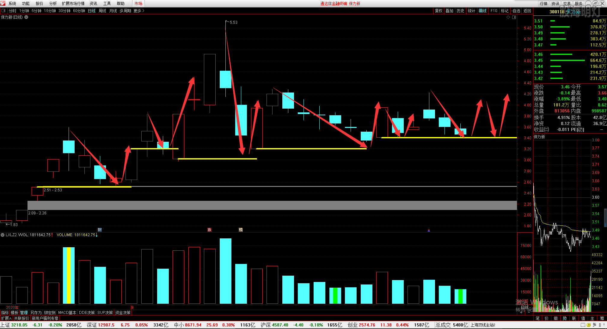Click the 筹 chips tab in side panel
Screen dimensions: 607x329
(x=602, y=318)
